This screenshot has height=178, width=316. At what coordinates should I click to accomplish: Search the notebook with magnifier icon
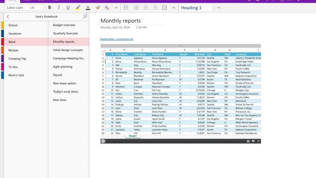click(85, 17)
